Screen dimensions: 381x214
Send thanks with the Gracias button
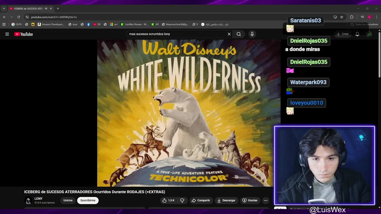click(250, 201)
